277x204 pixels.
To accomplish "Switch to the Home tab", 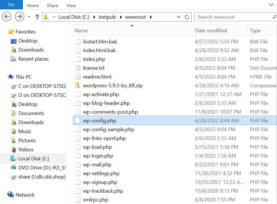I will coord(33,5).
